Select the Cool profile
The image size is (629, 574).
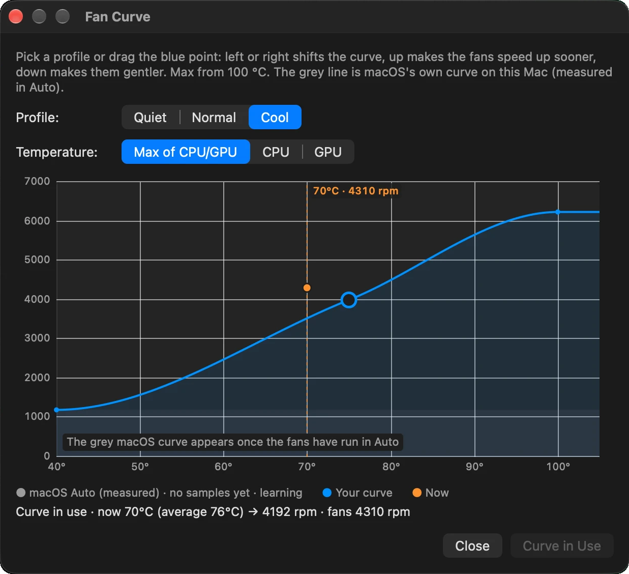[275, 118]
